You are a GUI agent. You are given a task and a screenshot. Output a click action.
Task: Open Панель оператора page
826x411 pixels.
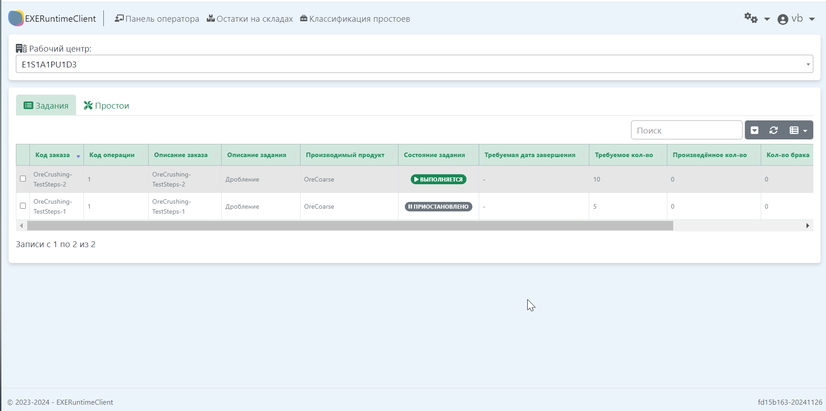tap(157, 19)
